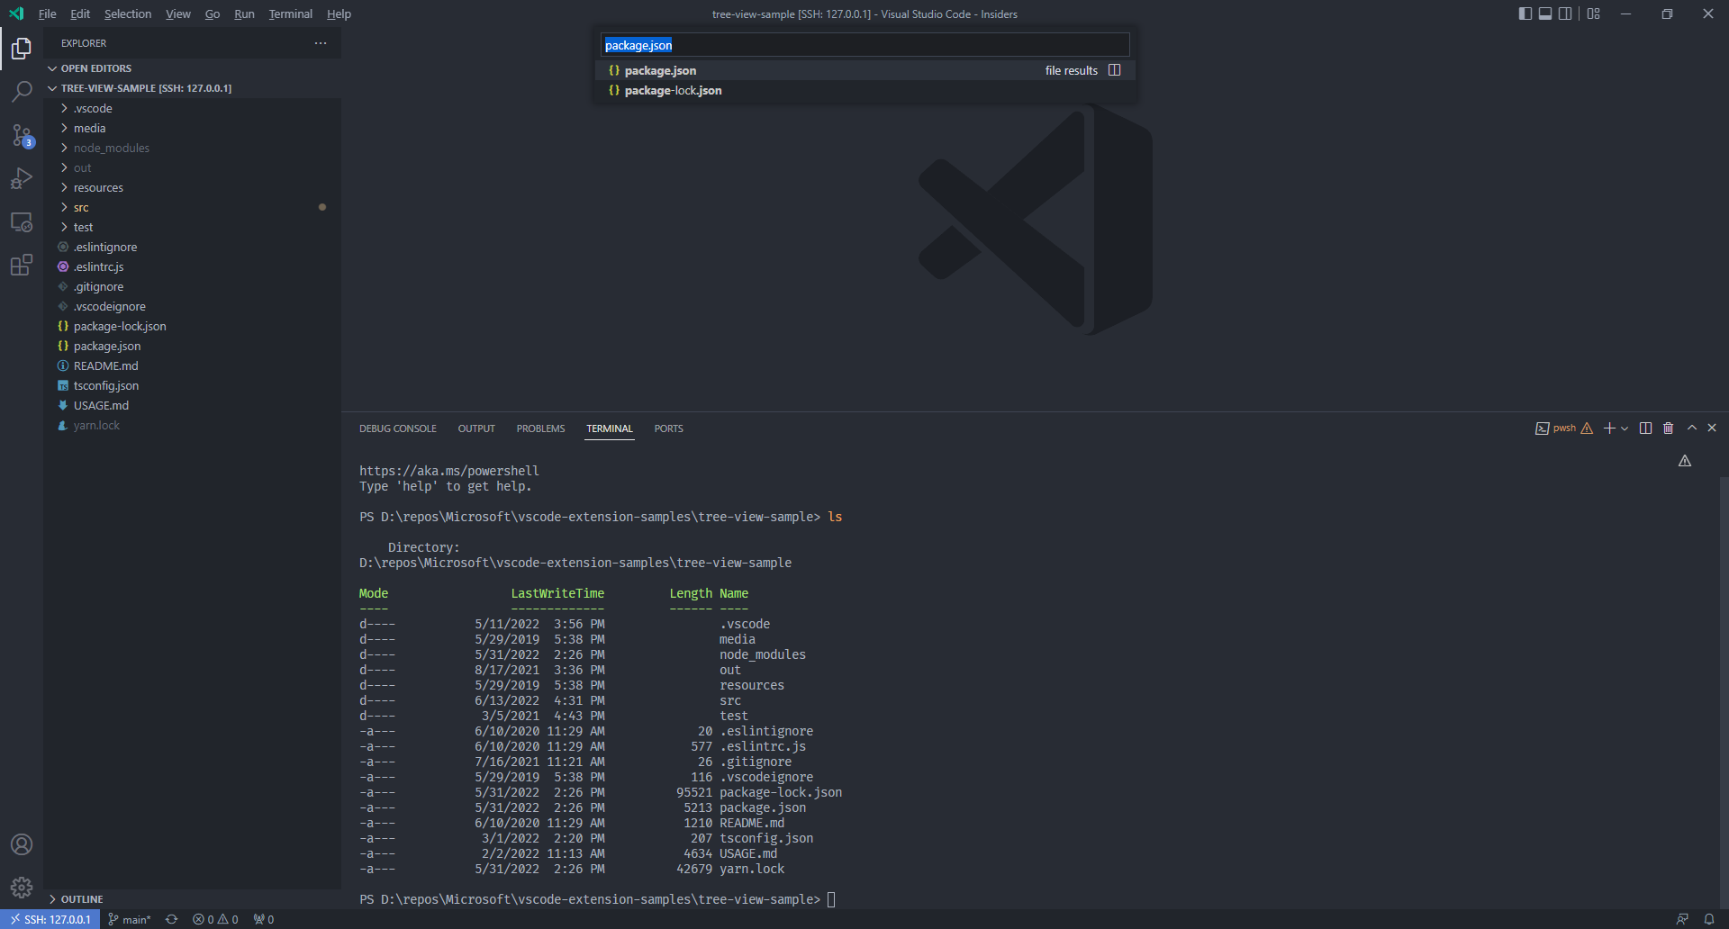Expand the node_modules folder
This screenshot has height=929, width=1729.
click(x=111, y=148)
